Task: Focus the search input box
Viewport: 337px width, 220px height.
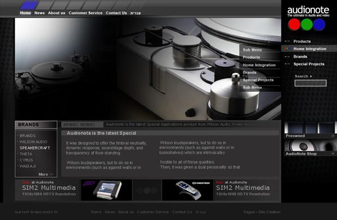Action: [x=311, y=83]
